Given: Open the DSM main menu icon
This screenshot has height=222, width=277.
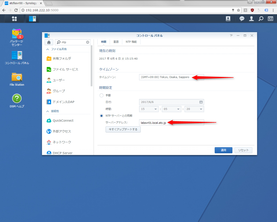Looking at the screenshot, I should 14,19.
